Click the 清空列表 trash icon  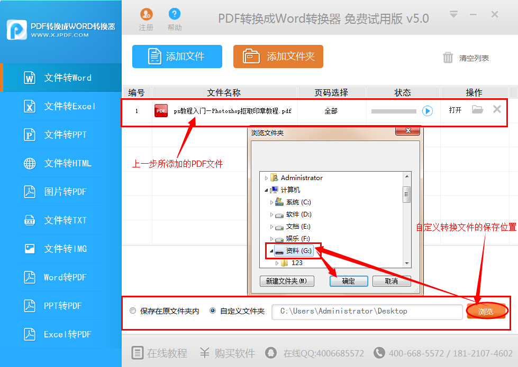click(448, 58)
